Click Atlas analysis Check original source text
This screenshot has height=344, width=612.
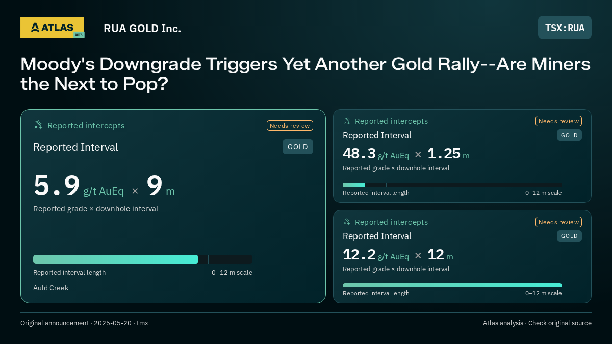point(537,323)
